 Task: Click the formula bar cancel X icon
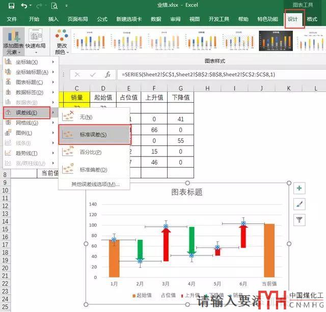tap(78, 74)
